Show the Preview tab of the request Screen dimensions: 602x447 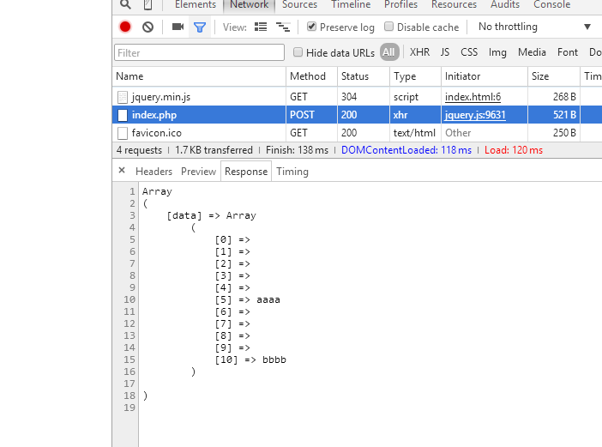(x=198, y=172)
